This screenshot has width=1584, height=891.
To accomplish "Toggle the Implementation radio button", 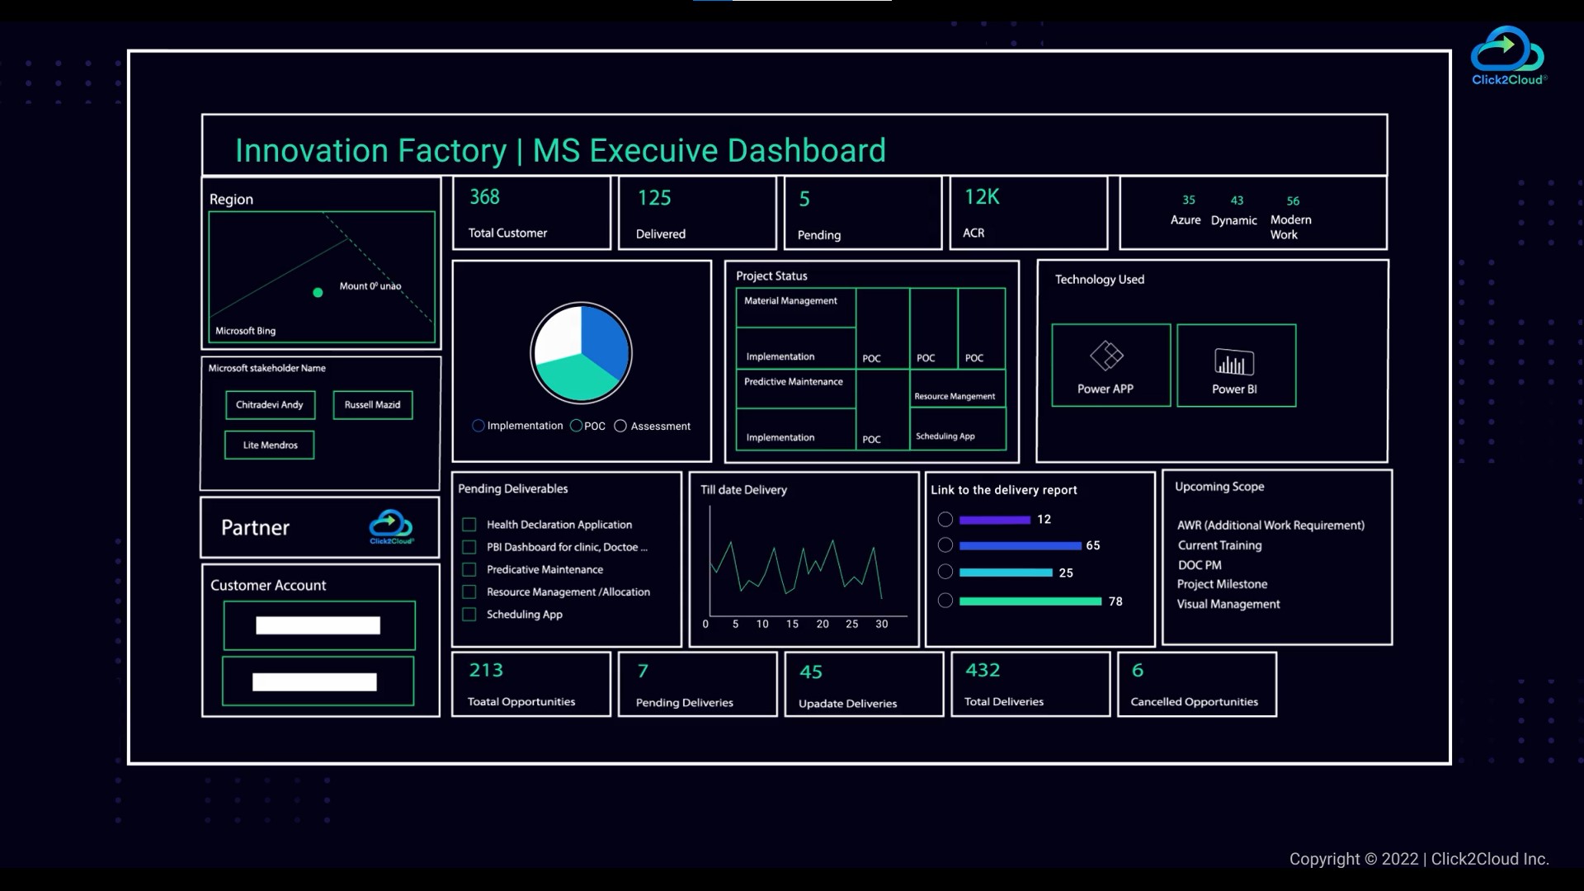I will point(478,426).
